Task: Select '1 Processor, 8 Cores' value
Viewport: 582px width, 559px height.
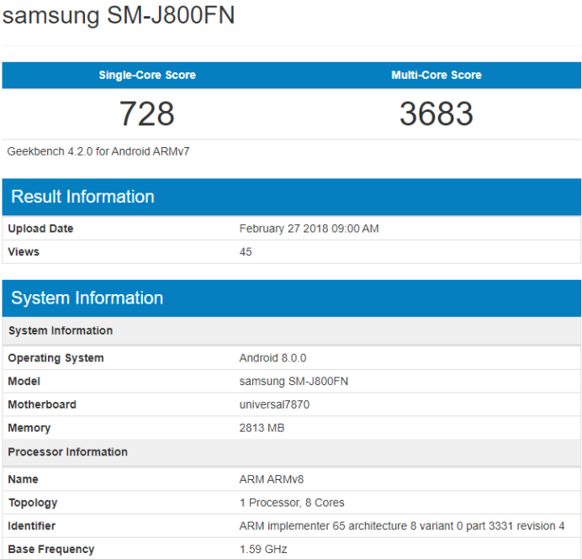Action: click(292, 503)
